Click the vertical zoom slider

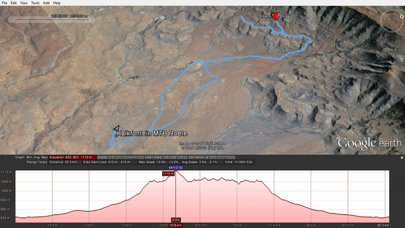pos(392,85)
